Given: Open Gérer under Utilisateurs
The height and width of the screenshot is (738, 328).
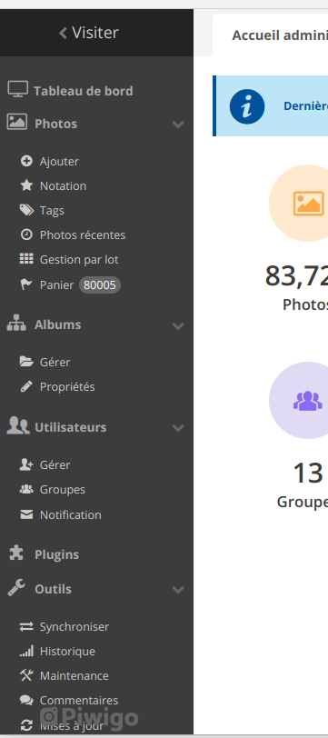Looking at the screenshot, I should [55, 464].
